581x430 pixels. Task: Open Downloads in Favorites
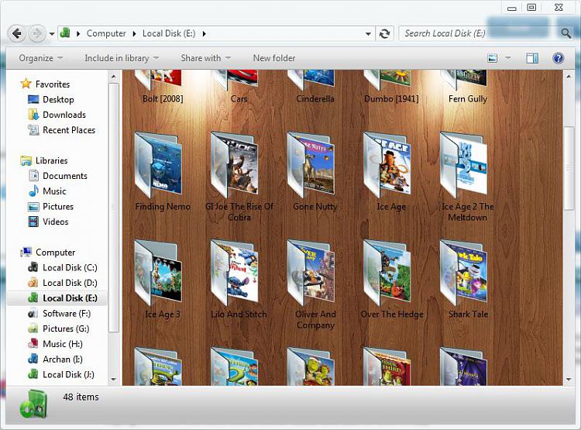point(64,115)
